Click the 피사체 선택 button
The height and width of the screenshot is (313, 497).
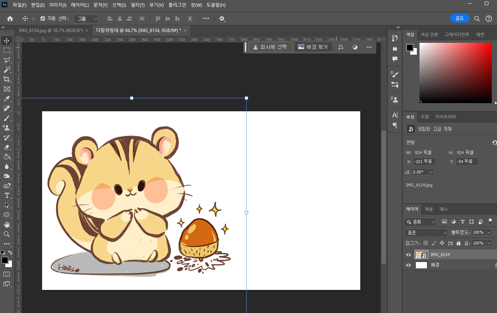(x=270, y=47)
